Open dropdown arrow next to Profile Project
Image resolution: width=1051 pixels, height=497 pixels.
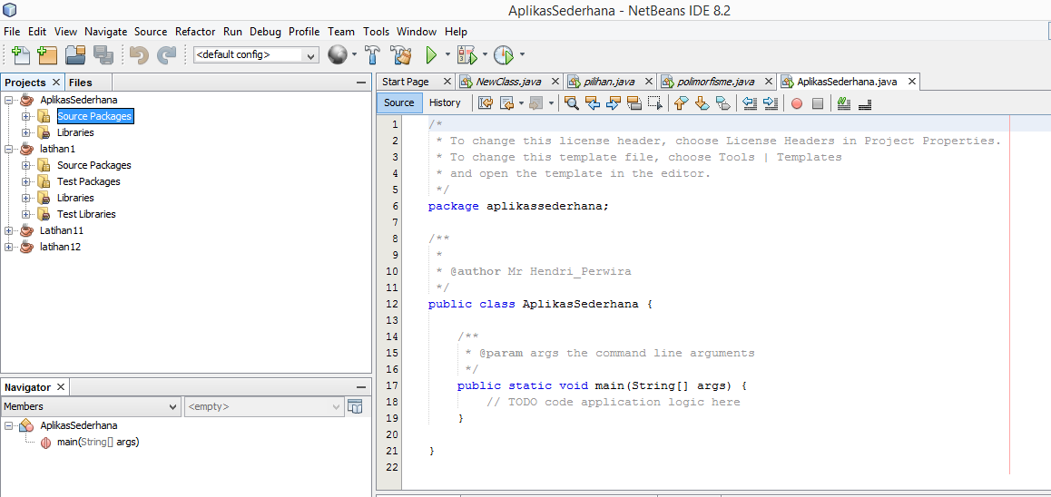pyautogui.click(x=522, y=55)
